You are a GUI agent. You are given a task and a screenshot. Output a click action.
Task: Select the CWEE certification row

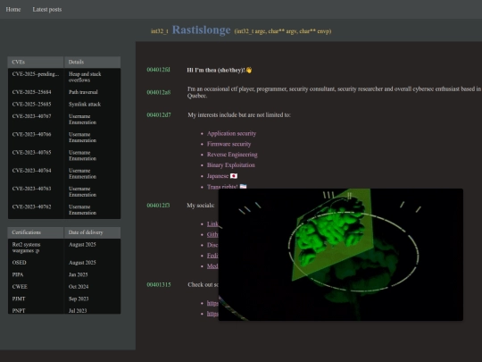64,287
